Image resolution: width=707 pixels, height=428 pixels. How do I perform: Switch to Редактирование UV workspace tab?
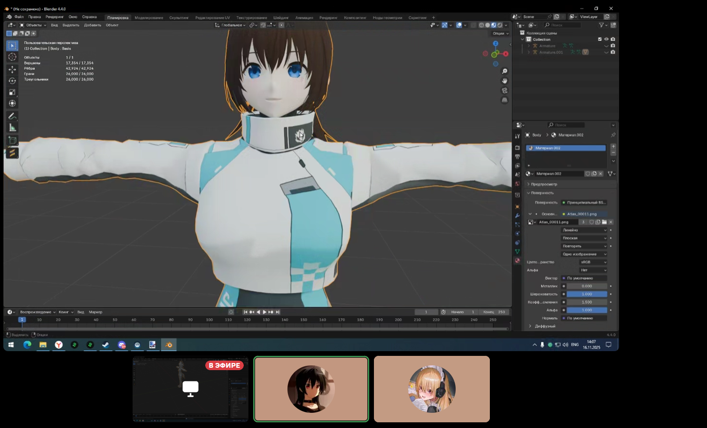(212, 18)
